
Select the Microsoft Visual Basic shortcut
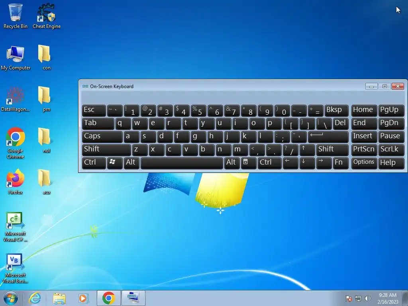pos(16,269)
